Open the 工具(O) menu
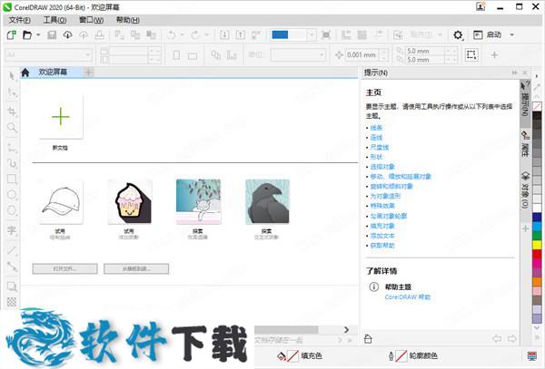This screenshot has width=545, height=369. click(54, 20)
